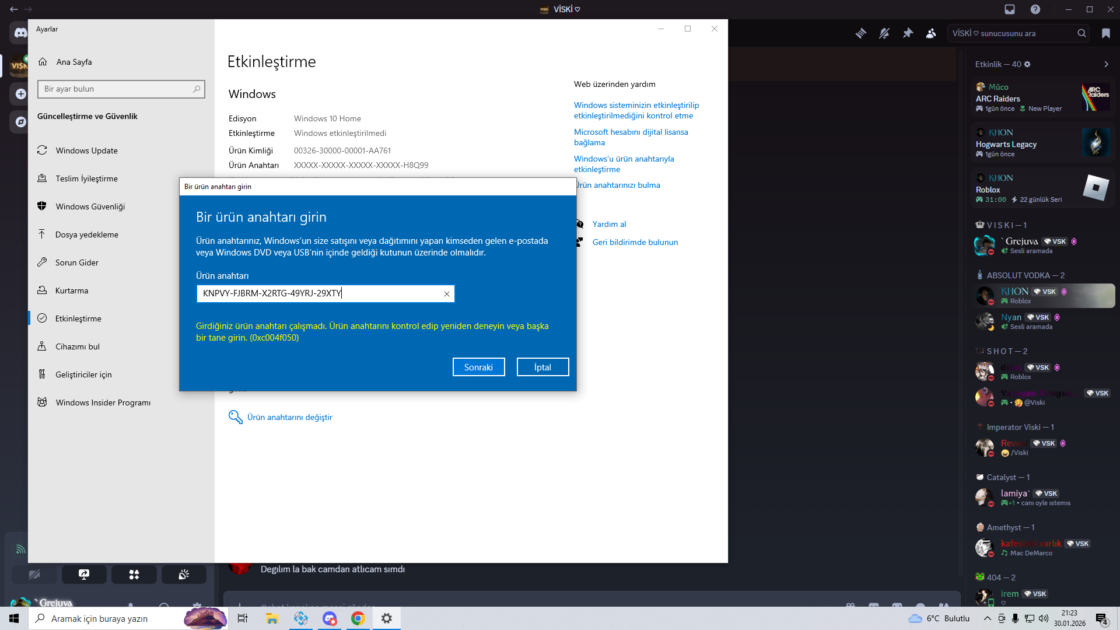Viewport: 1120px width, 630px height.
Task: Show pinned messages in Discord
Action: pyautogui.click(x=908, y=33)
